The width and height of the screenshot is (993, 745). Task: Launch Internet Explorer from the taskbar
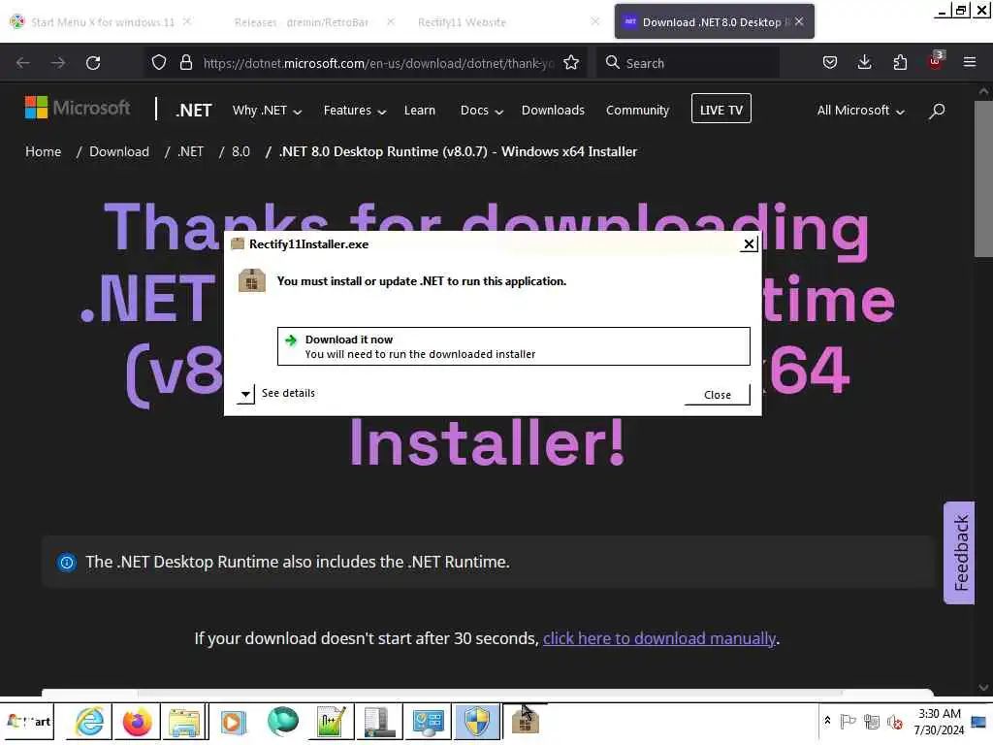coord(89,722)
